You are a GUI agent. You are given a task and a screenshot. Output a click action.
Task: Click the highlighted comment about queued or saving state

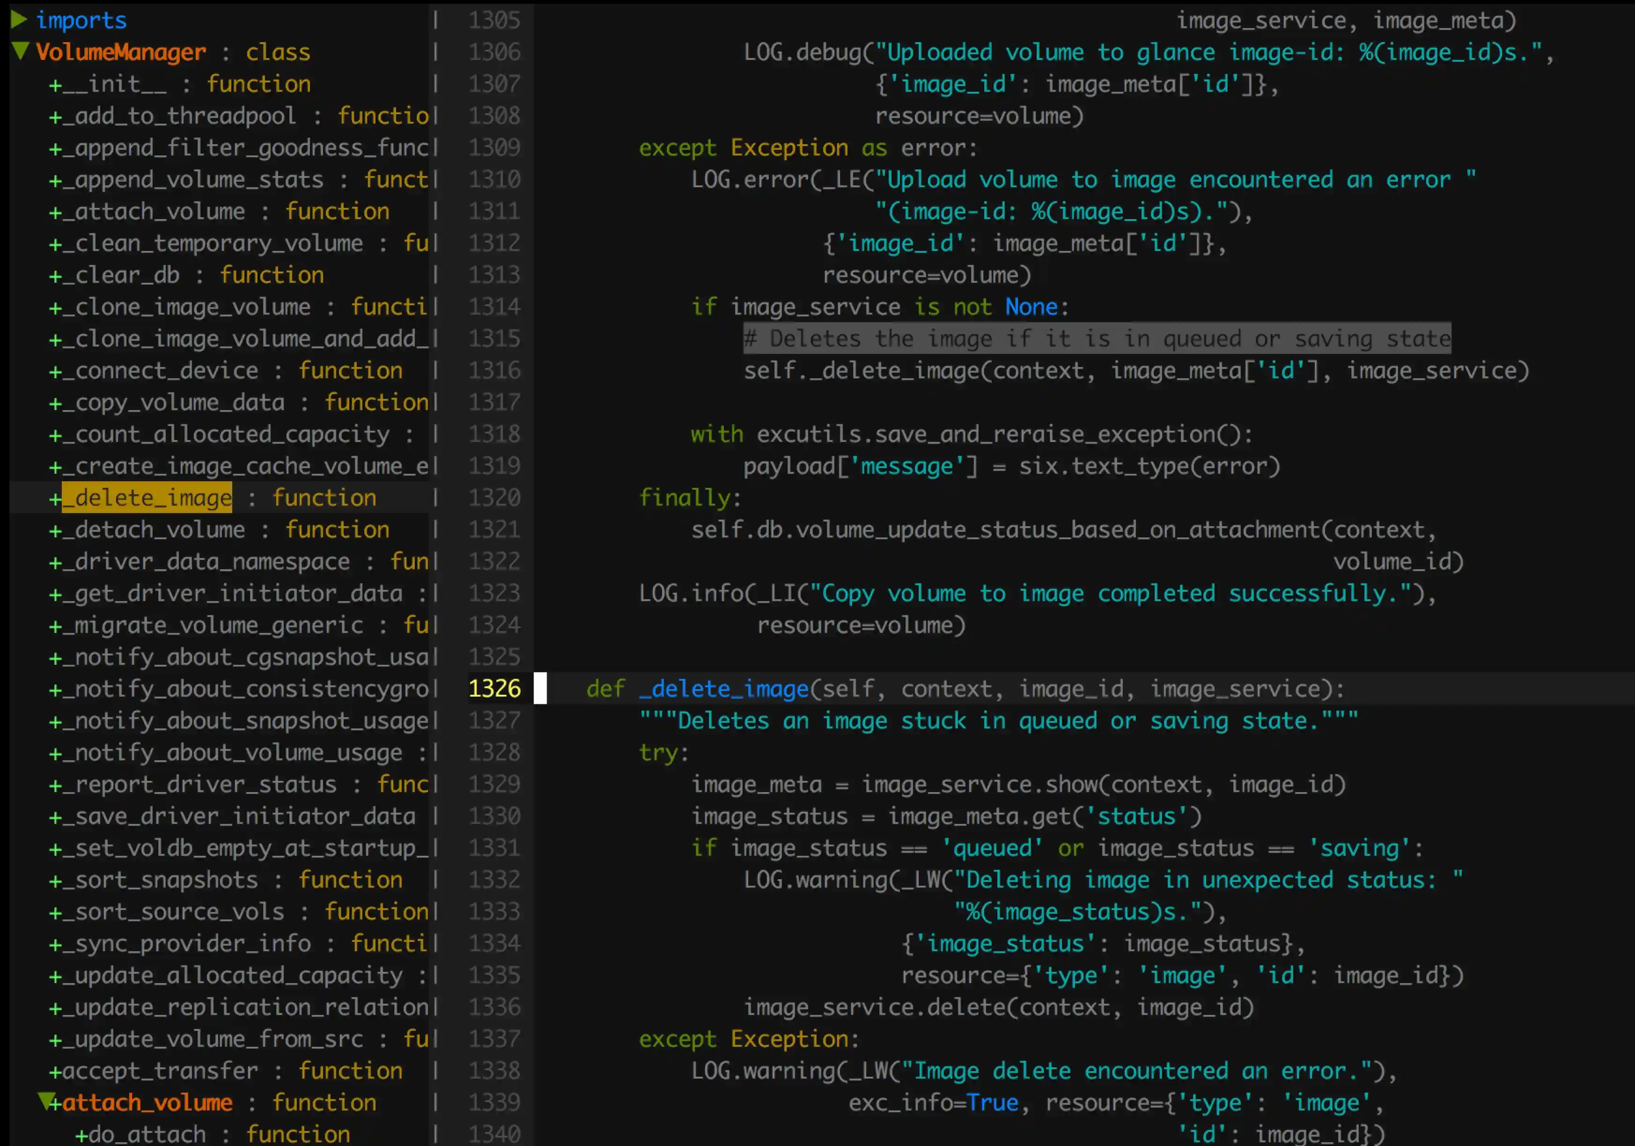(1097, 338)
